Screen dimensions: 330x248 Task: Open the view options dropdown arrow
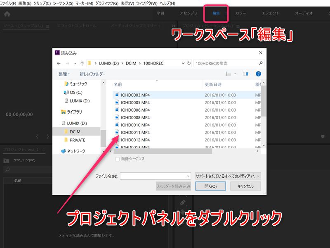click(235, 74)
